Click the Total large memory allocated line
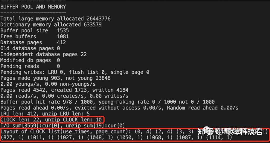 point(55,18)
